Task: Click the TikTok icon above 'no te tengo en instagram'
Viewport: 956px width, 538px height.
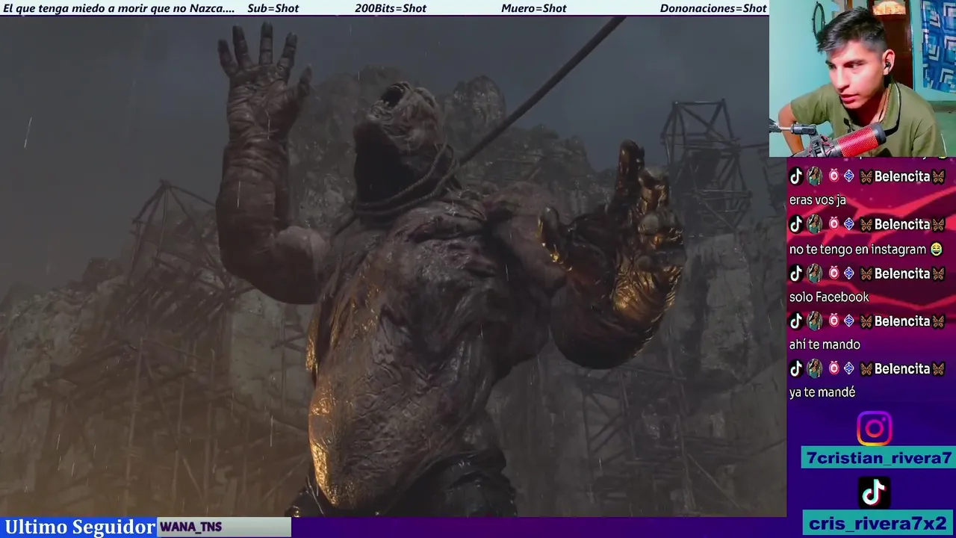Action: click(796, 224)
